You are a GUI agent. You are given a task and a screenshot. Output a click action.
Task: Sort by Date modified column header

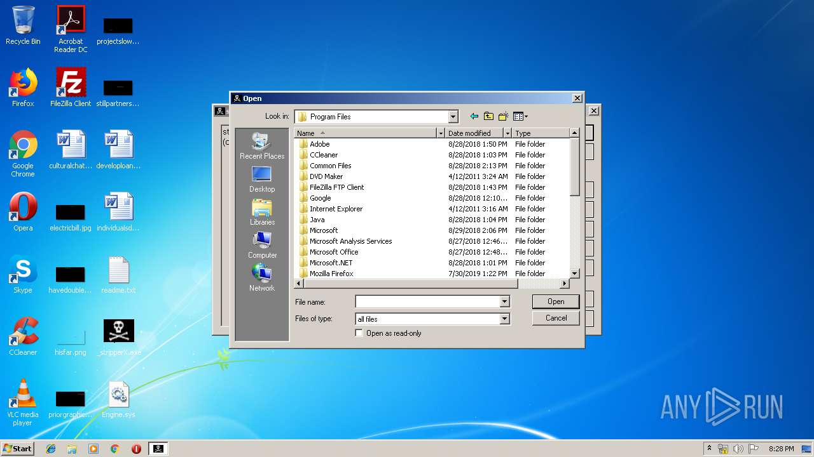click(474, 133)
